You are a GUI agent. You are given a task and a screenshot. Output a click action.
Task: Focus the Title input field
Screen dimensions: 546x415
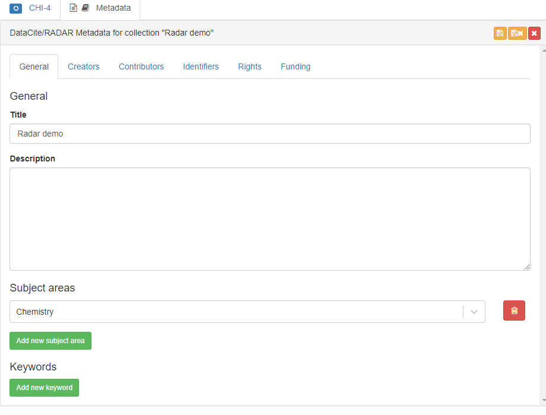coord(270,134)
